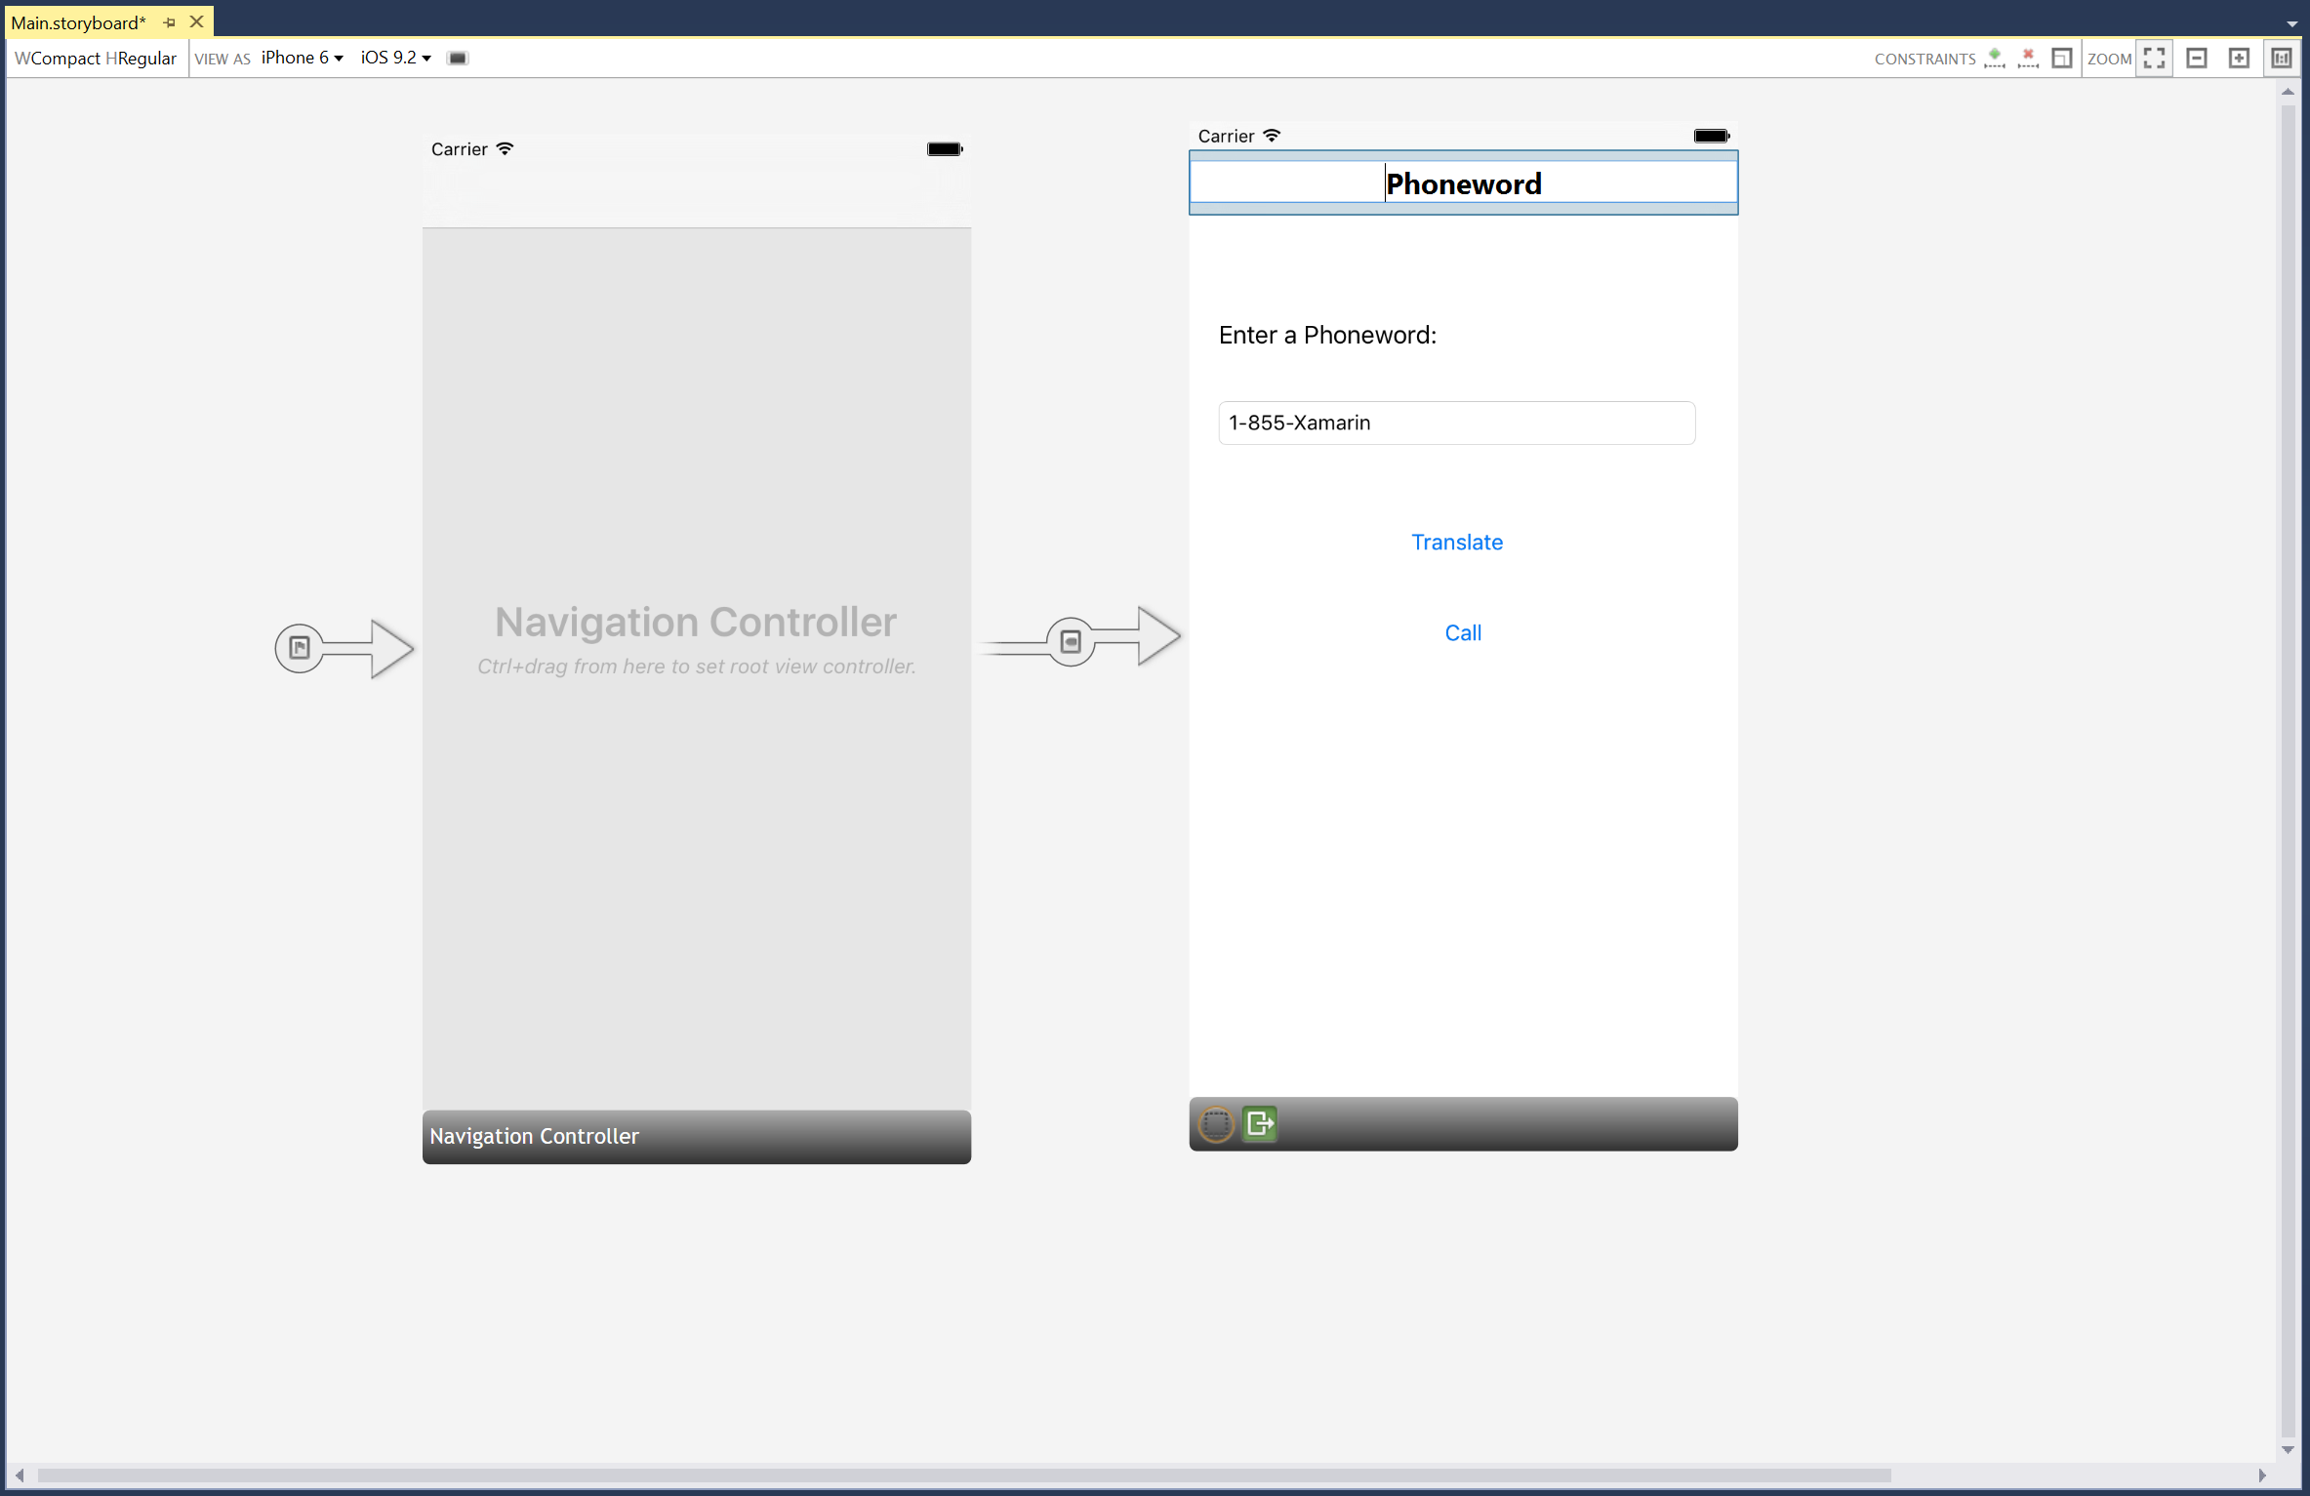Image resolution: width=2310 pixels, height=1496 pixels.
Task: Click the View Controller scene icon
Action: point(1216,1124)
